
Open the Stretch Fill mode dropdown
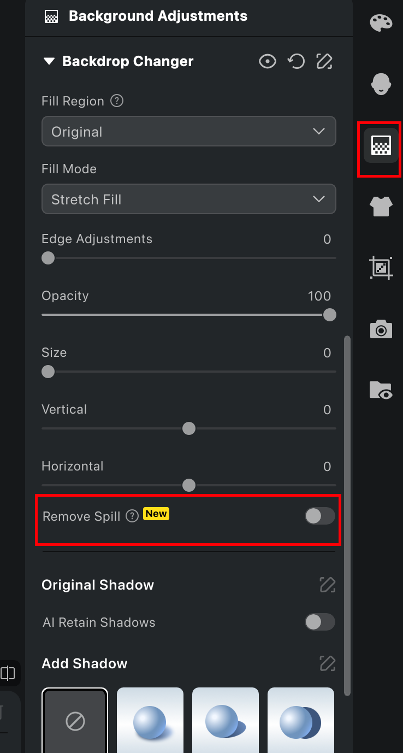tap(188, 199)
